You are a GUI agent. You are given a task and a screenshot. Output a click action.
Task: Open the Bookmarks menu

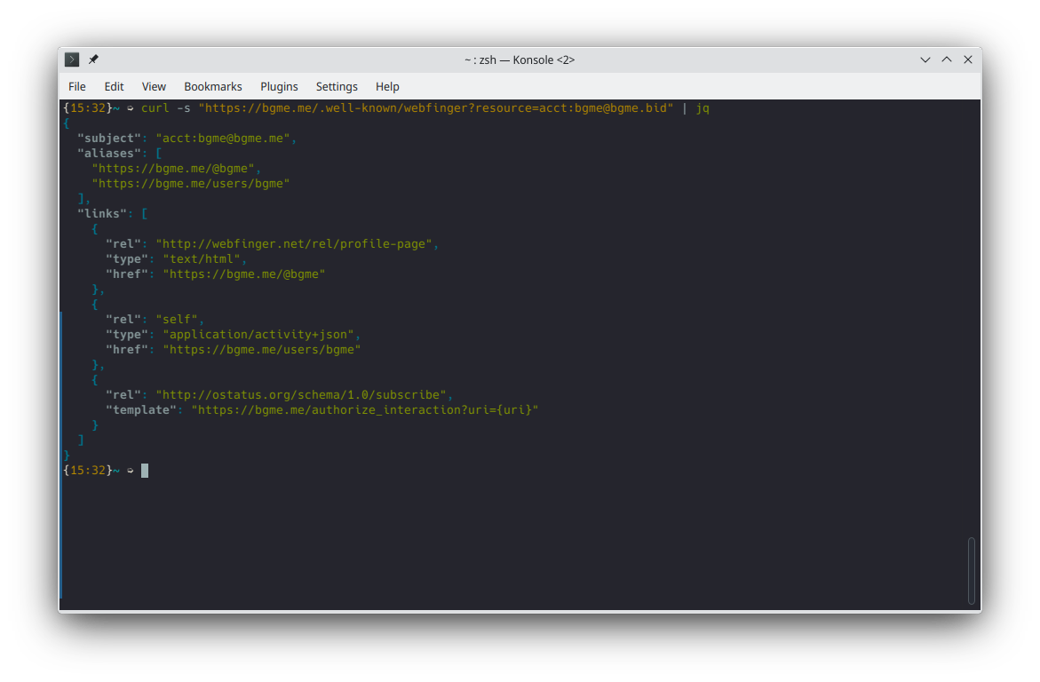point(213,86)
